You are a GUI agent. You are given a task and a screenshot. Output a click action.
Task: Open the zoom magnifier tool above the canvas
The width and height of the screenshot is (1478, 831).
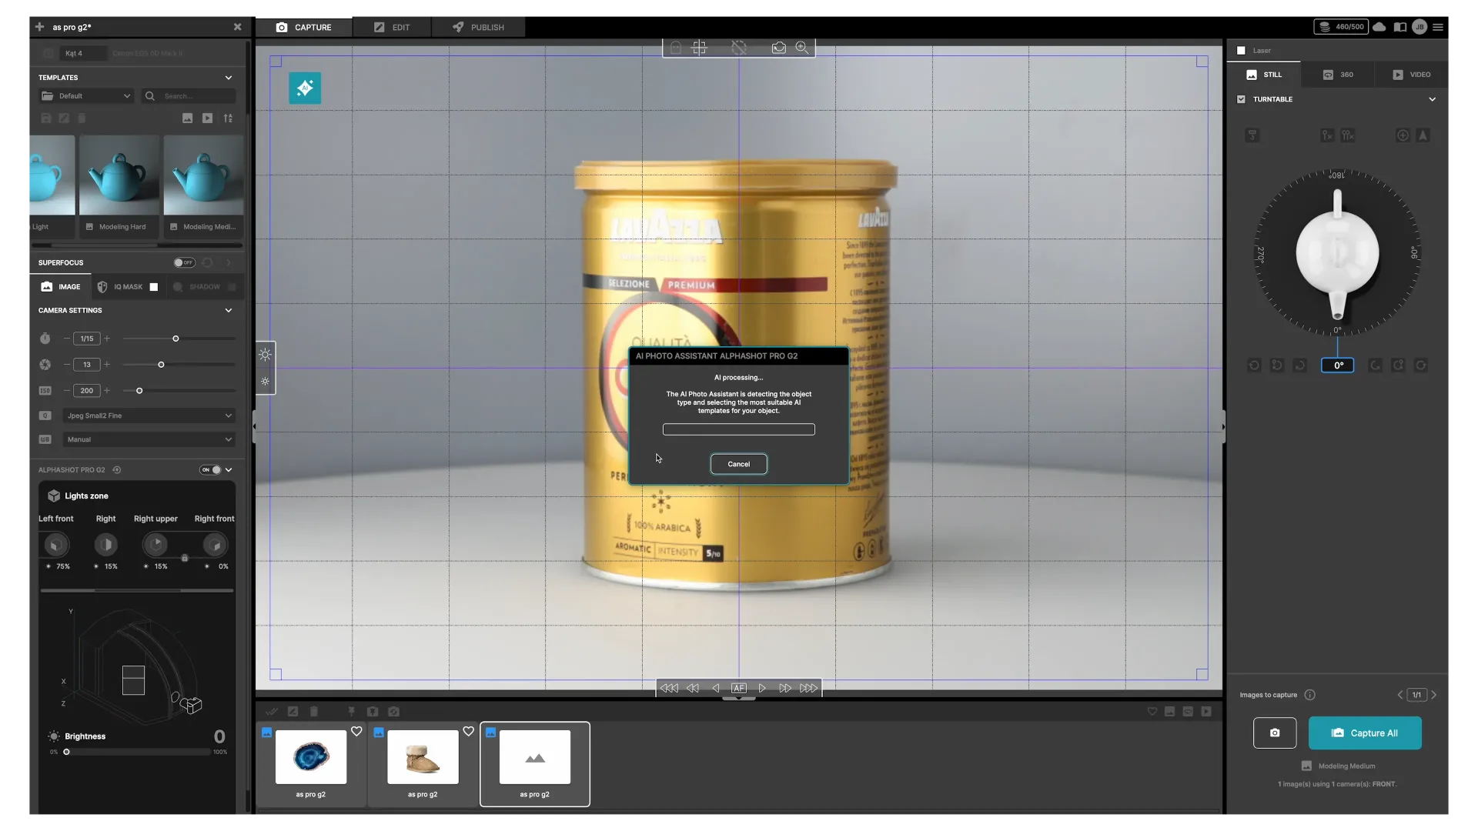click(x=802, y=47)
